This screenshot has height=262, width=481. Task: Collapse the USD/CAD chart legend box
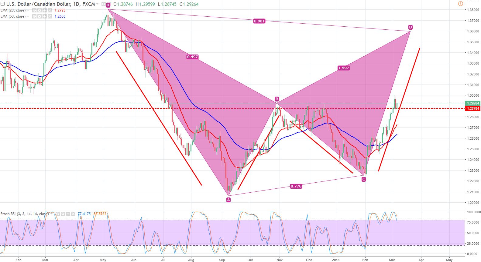tap(2, 4)
